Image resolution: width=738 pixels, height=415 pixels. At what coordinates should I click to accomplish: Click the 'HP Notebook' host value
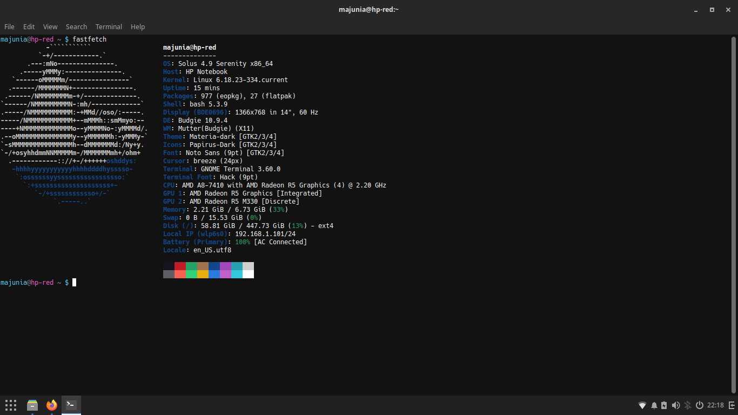click(207, 72)
